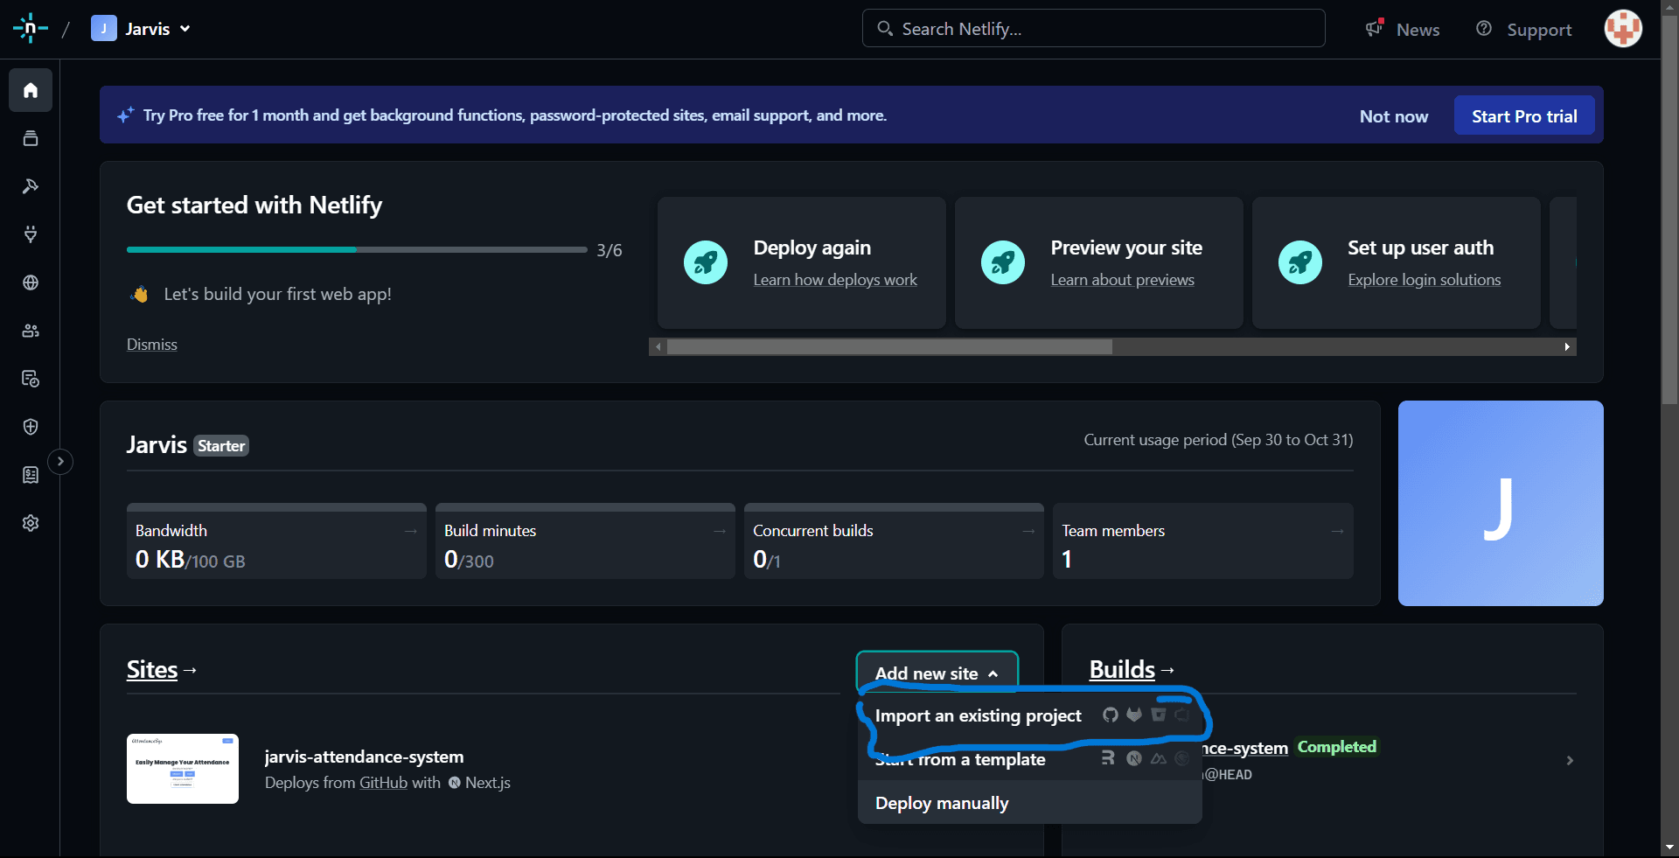Image resolution: width=1679 pixels, height=858 pixels.
Task: Open the Billing receipt sidebar icon
Action: pyautogui.click(x=31, y=475)
